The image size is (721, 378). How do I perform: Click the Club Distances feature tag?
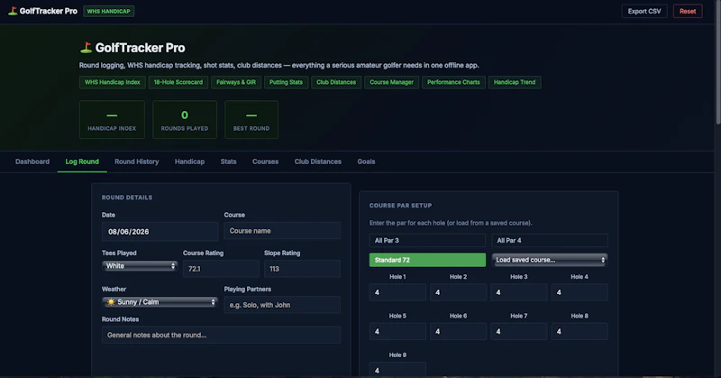click(x=336, y=82)
